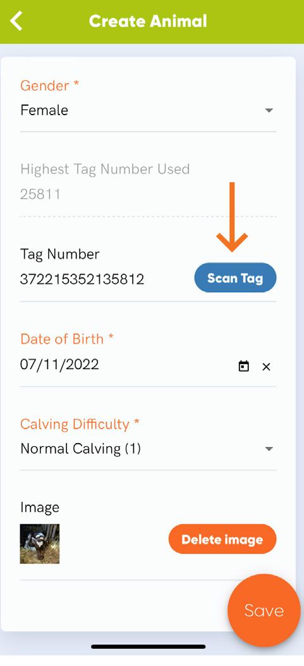The width and height of the screenshot is (304, 666).
Task: Open the calendar date picker icon
Action: click(244, 366)
